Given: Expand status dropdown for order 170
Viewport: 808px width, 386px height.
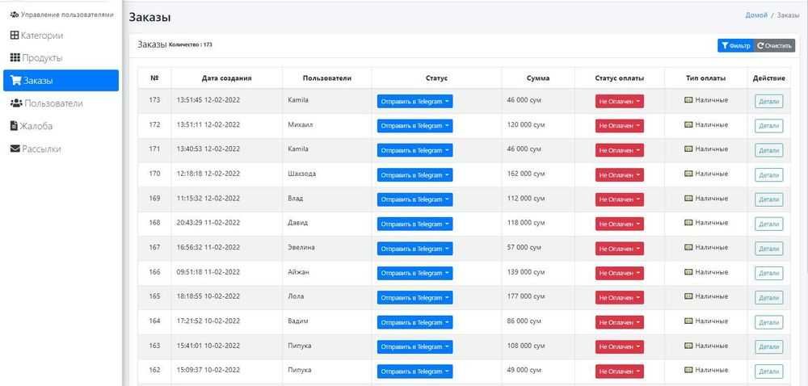Looking at the screenshot, I should coord(415,175).
